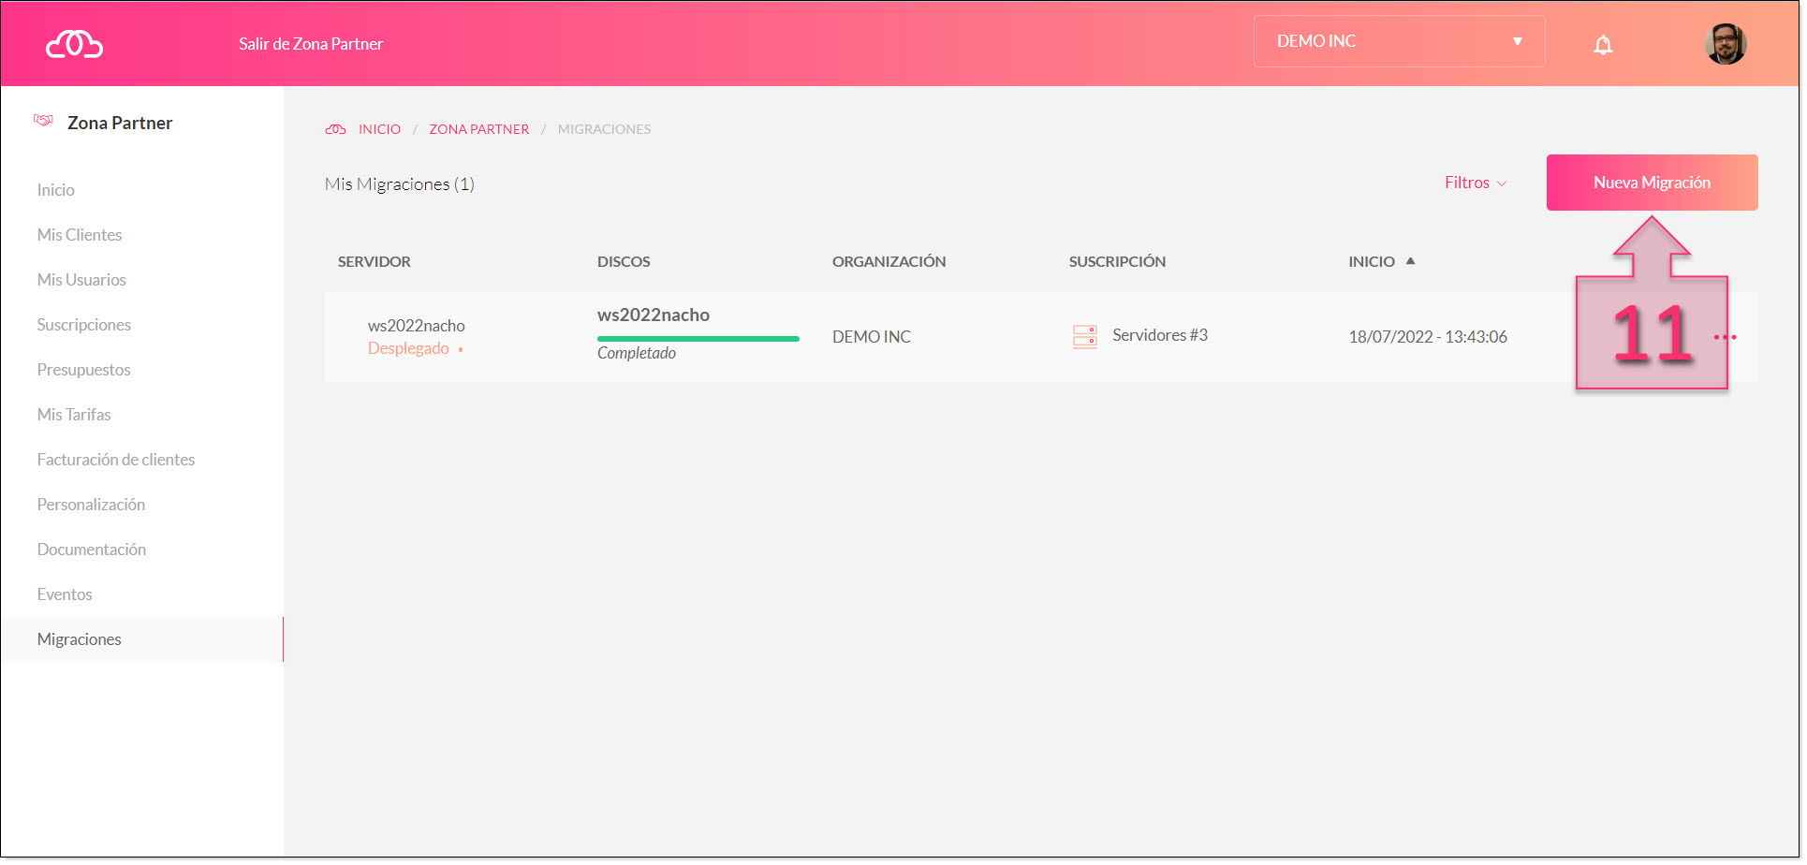Click Salir de Zona Partner
This screenshot has width=1807, height=865.
[311, 43]
